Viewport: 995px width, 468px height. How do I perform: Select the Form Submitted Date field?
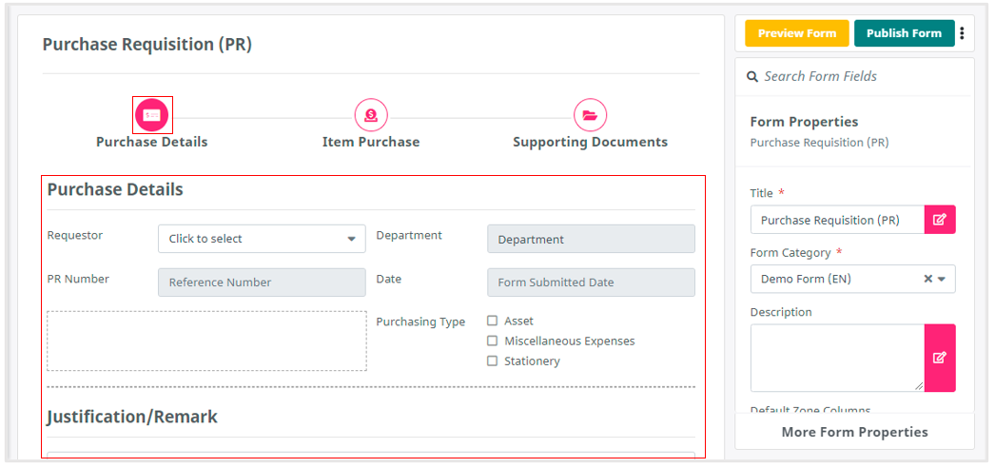pyautogui.click(x=591, y=283)
